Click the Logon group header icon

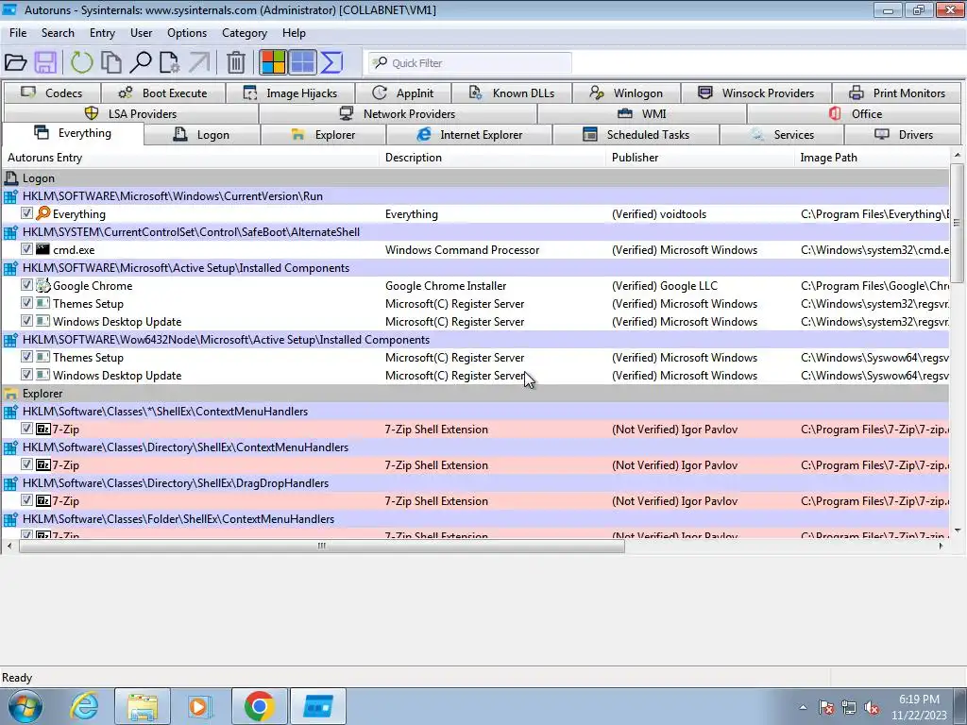click(x=10, y=178)
